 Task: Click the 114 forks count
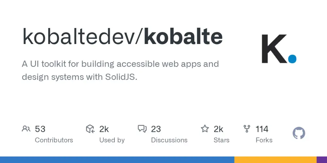point(262,129)
